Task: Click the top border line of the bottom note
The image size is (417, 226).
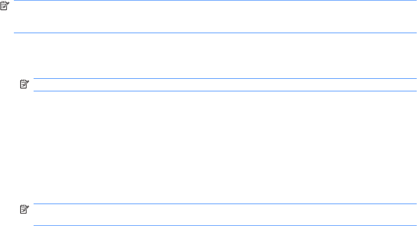Action: (x=224, y=204)
